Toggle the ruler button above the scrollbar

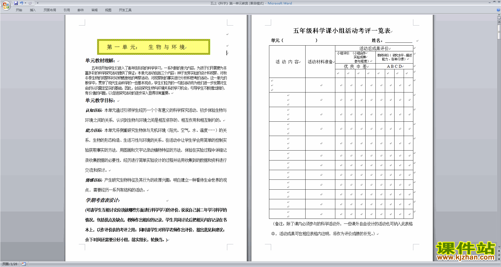click(x=499, y=18)
